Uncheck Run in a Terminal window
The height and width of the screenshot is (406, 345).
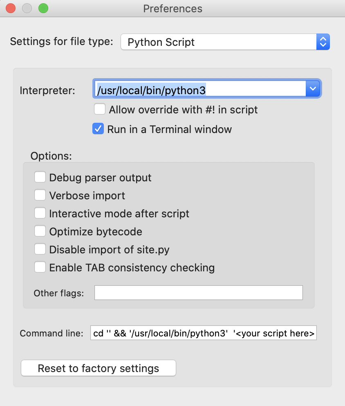(98, 129)
